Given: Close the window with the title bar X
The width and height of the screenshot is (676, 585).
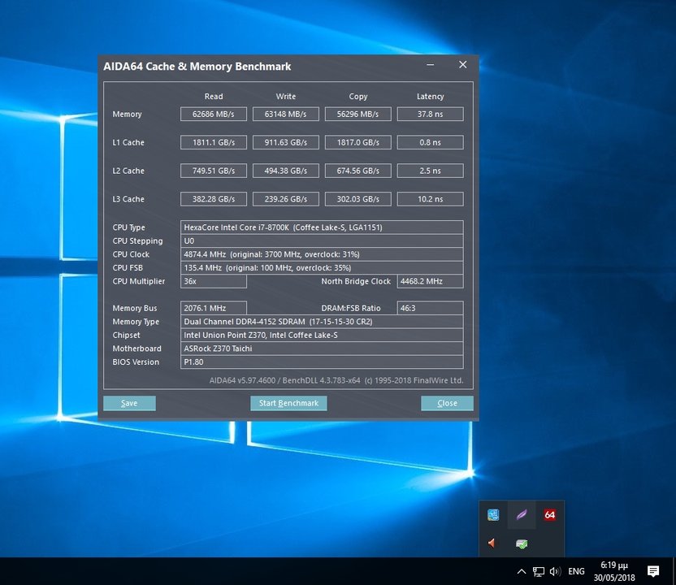Looking at the screenshot, I should tap(462, 65).
